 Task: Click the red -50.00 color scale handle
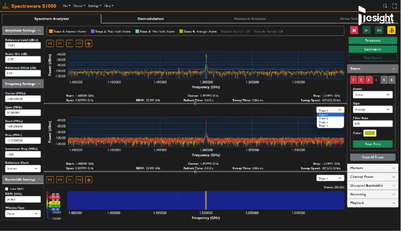55,197
